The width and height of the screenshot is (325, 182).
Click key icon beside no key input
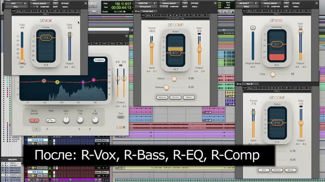click(x=137, y=11)
